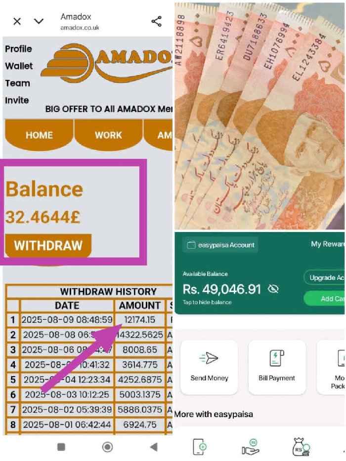
Task: Click the orange WITHDRAW button
Action: tap(48, 245)
